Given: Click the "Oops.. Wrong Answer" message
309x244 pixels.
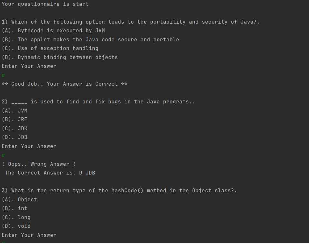Looking at the screenshot, I should coord(39,164).
